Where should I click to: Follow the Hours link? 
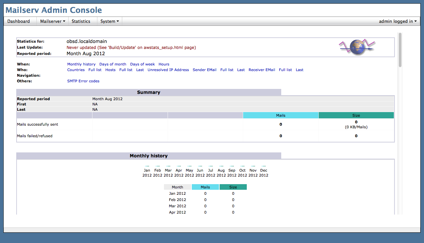[164, 64]
